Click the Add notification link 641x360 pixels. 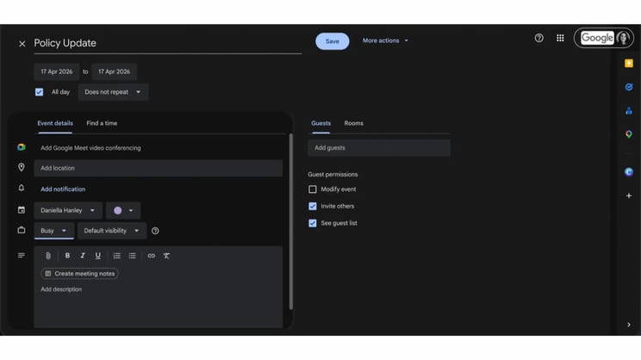point(63,189)
